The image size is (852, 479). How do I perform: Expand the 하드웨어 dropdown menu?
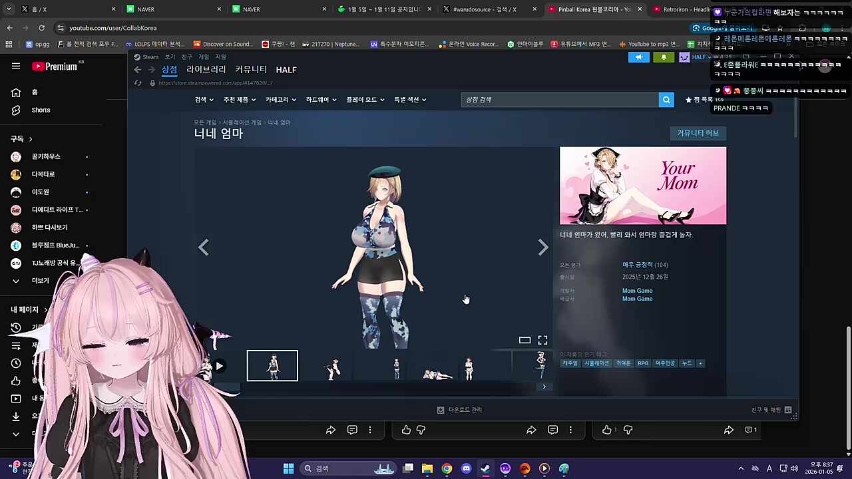click(321, 100)
